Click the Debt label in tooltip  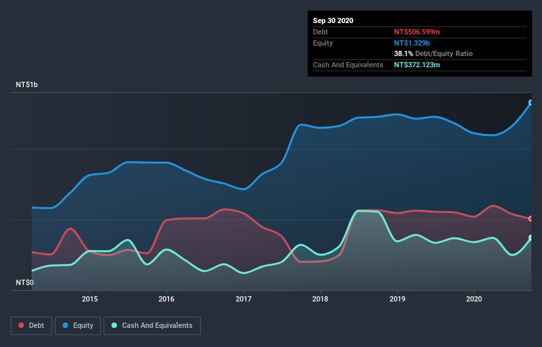click(320, 32)
